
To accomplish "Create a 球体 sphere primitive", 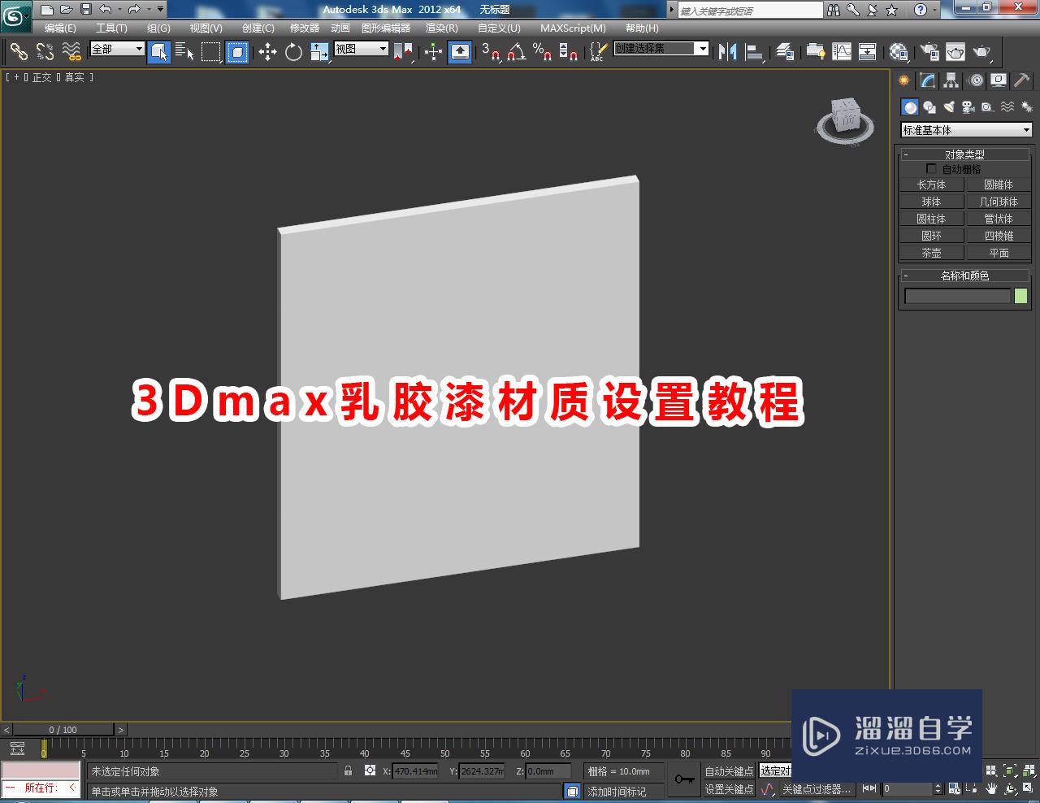I will (x=931, y=202).
